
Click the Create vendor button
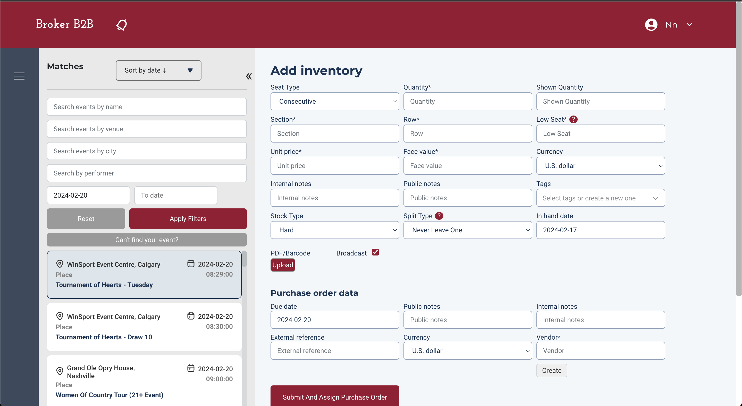point(551,370)
